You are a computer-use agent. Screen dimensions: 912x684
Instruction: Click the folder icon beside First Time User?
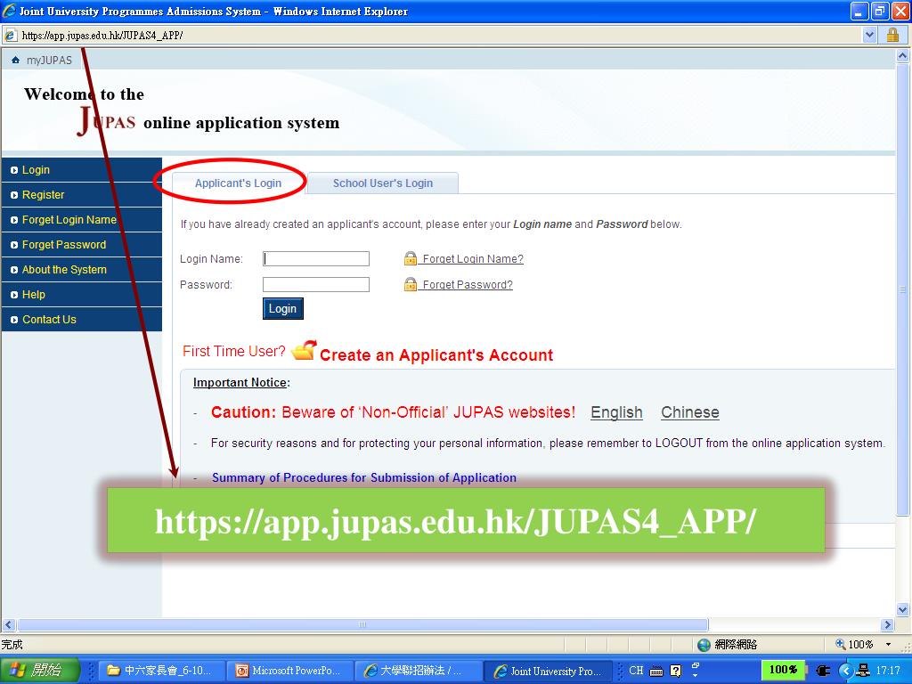point(304,350)
